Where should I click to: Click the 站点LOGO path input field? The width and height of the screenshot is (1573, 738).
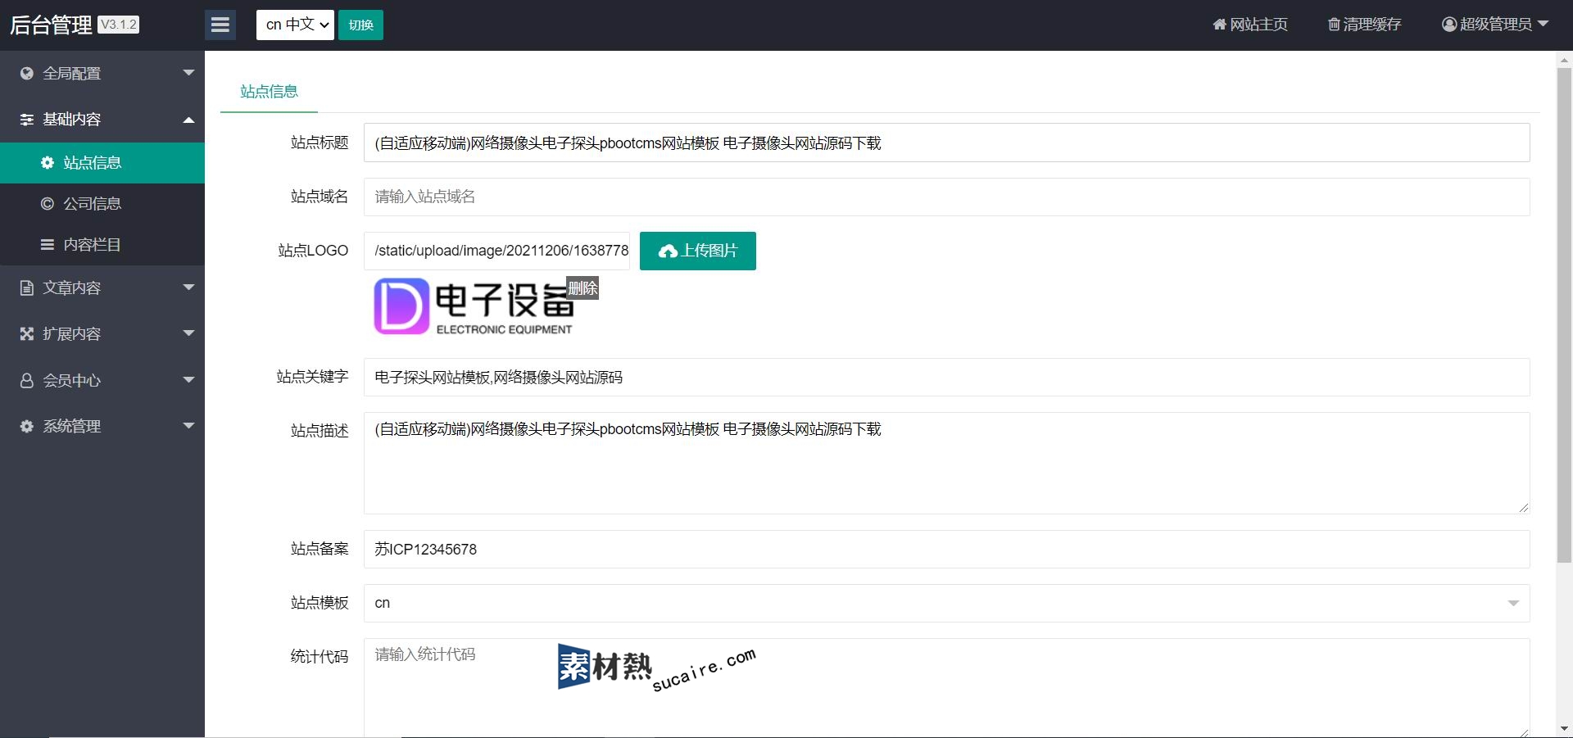coord(496,251)
